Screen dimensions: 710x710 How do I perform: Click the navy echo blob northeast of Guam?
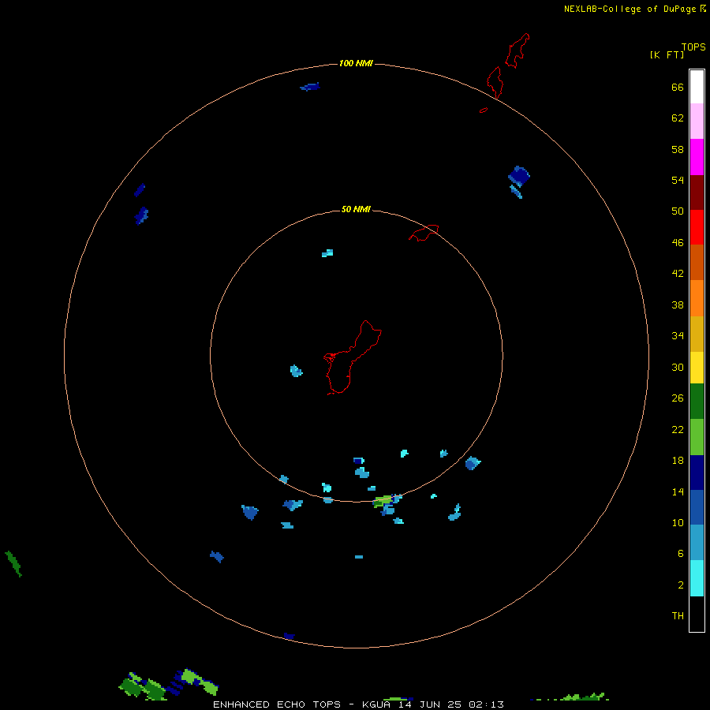pyautogui.click(x=519, y=176)
